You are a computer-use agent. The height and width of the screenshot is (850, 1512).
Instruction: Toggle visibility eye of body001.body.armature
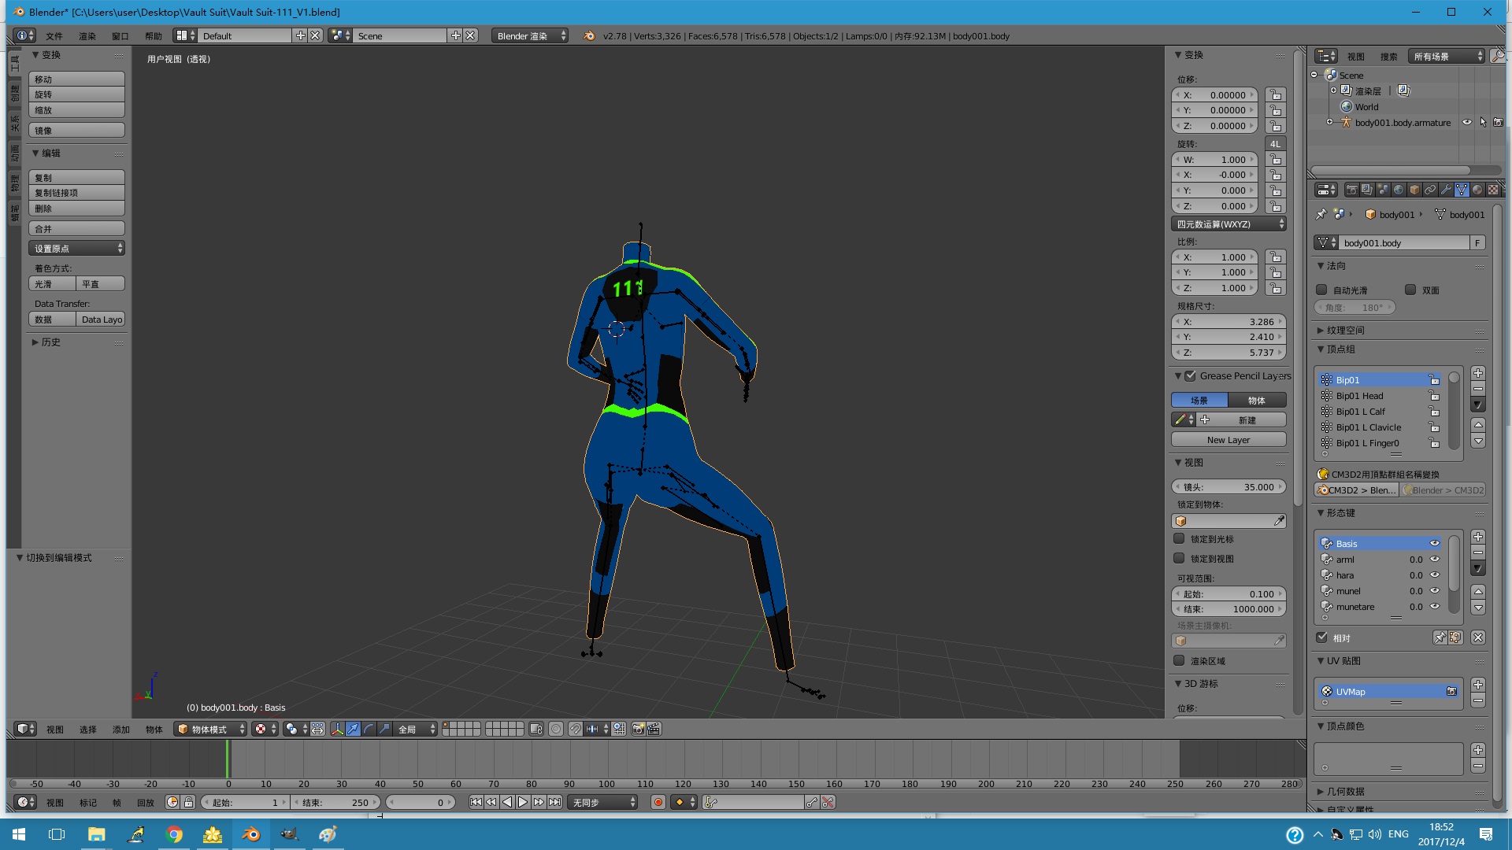pyautogui.click(x=1467, y=123)
